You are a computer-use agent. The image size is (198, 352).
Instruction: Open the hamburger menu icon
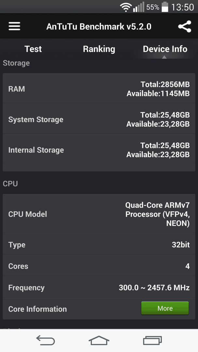(x=14, y=26)
